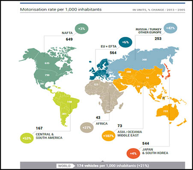Image resolution: width=193 pixels, height=170 pixels.
Task: Click the JAPAN & SOUTH KOREA label
Action: coord(155,151)
